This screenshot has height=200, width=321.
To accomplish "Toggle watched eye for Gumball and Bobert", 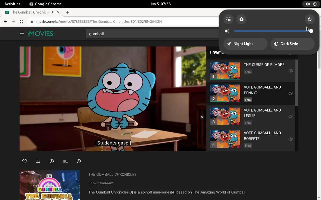I will [x=291, y=139].
